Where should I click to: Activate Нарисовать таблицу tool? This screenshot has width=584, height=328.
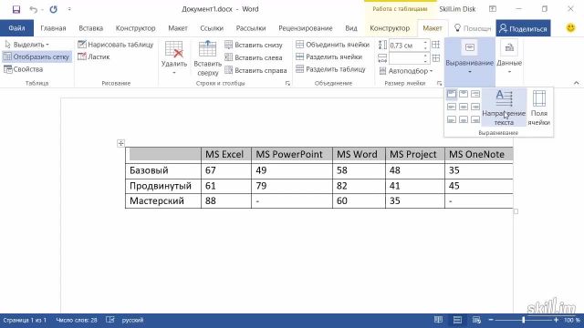116,45
